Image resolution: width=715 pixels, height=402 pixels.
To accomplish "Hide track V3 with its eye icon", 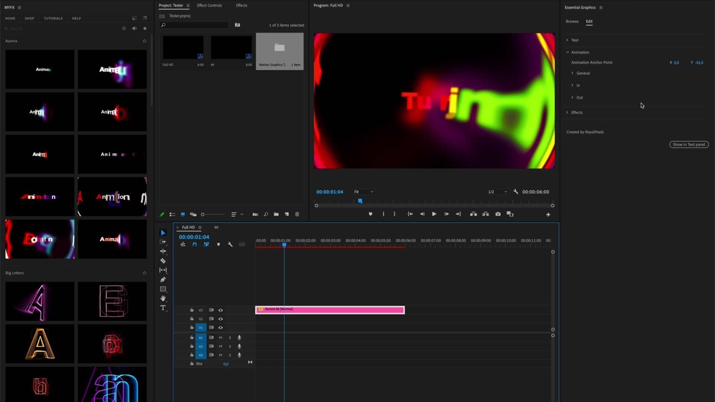I will tap(221, 310).
